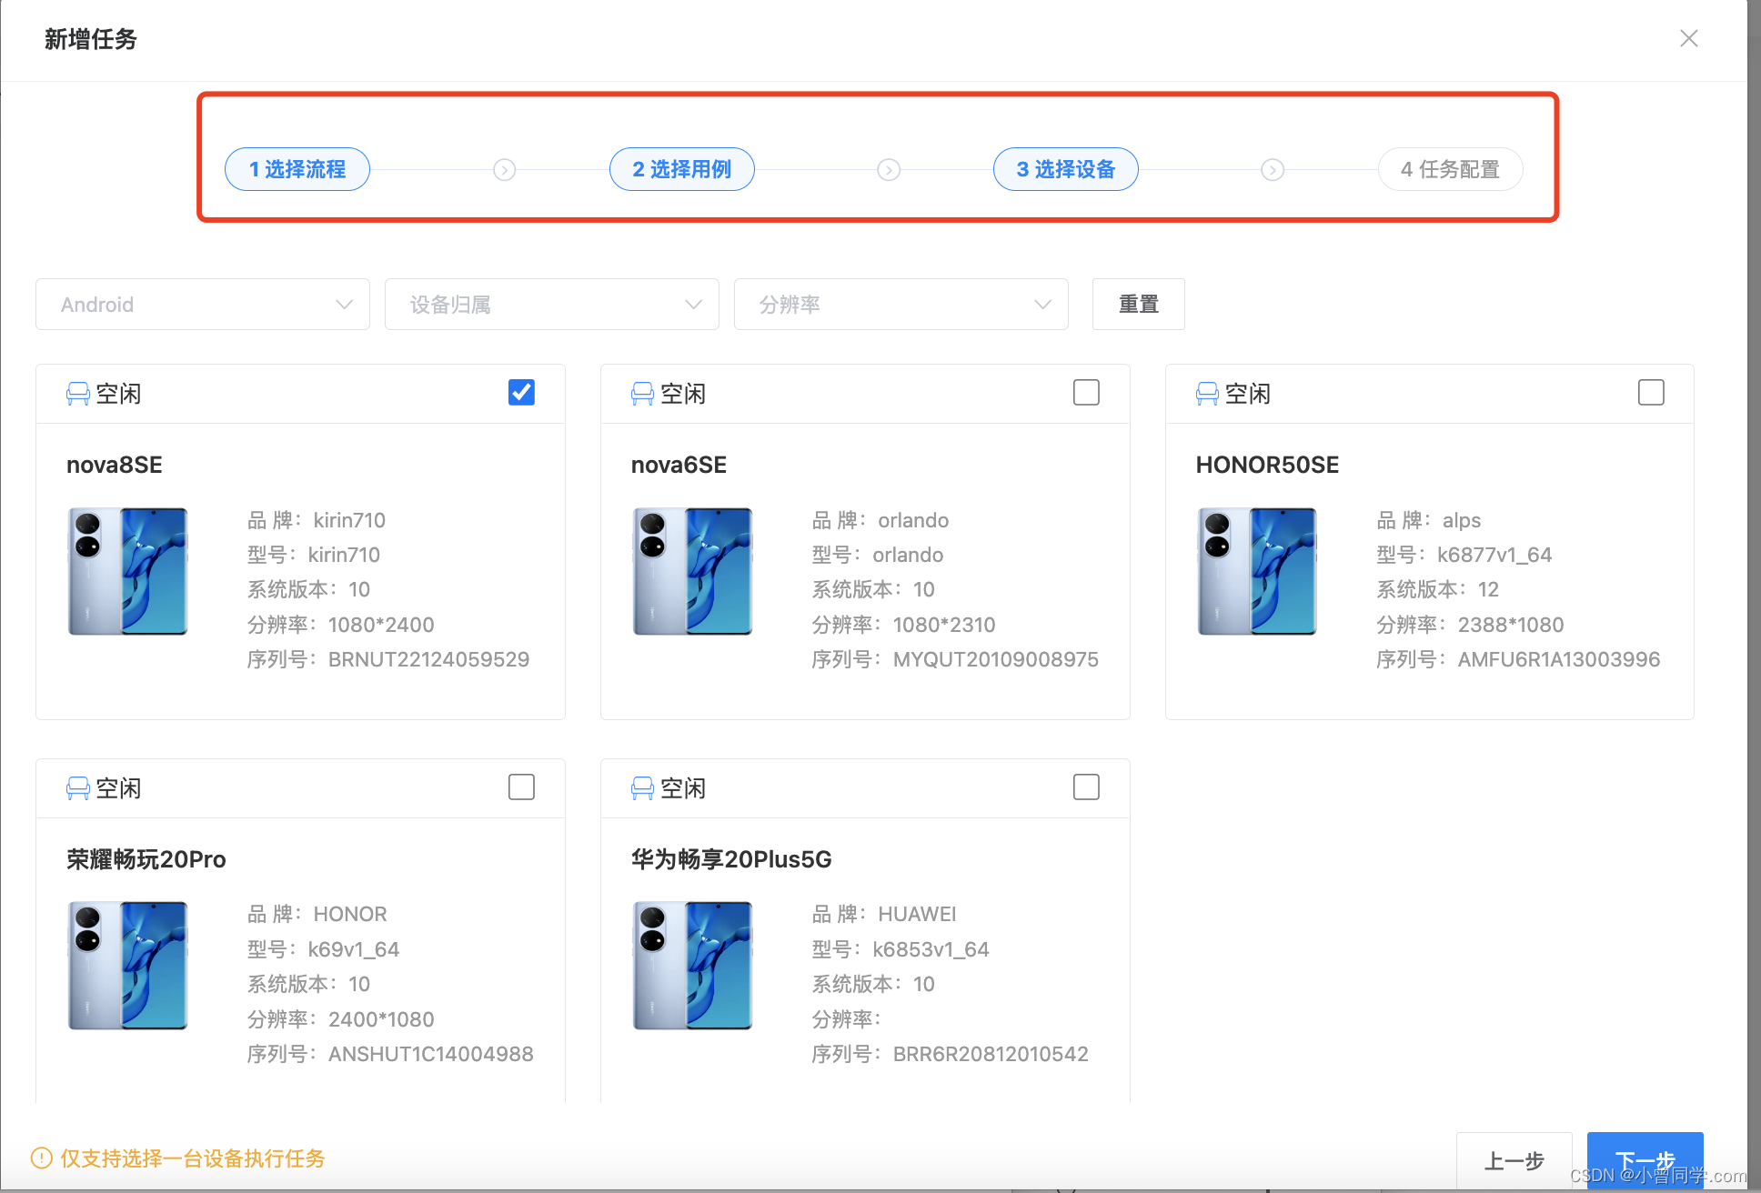Select the HONOR50SE device checkbox

pos(1651,393)
